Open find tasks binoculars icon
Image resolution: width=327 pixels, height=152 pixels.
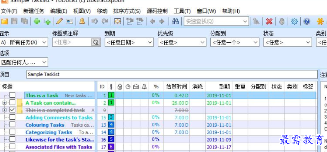tap(175, 21)
